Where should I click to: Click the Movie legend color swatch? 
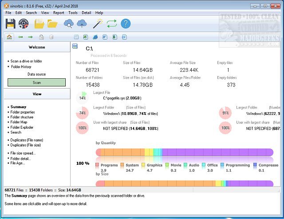click(x=167, y=165)
